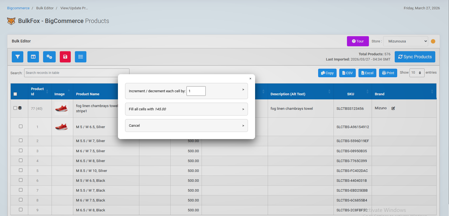Select the checkbox for variant row 6

(21, 180)
